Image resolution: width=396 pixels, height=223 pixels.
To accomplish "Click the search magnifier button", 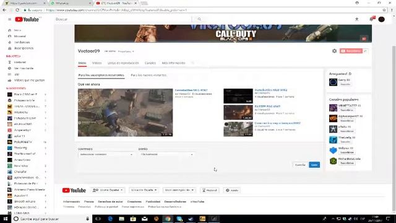I will (199, 19).
